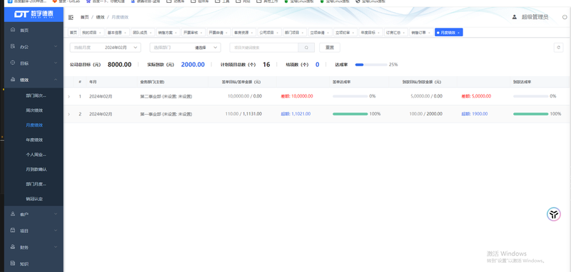Close the 月度绩效 tab
The height and width of the screenshot is (272, 571).
[x=458, y=33]
